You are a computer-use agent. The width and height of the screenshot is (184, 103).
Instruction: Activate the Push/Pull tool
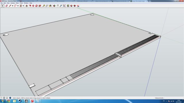click(27, 6)
